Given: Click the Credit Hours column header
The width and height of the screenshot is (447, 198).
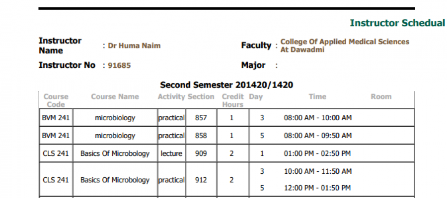Looking at the screenshot, I should pos(232,100).
